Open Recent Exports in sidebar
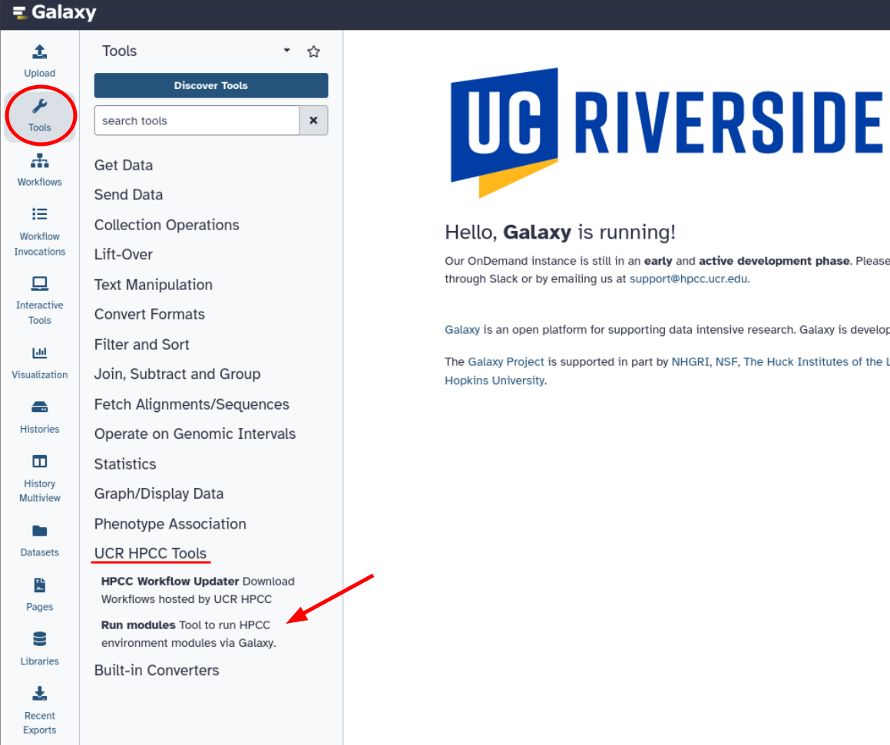Viewport: 890px width, 745px height. click(x=40, y=710)
